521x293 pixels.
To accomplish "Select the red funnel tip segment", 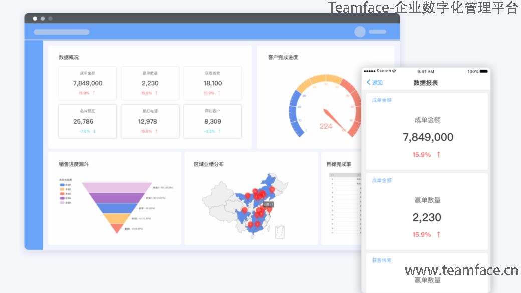I will pyautogui.click(x=117, y=228).
